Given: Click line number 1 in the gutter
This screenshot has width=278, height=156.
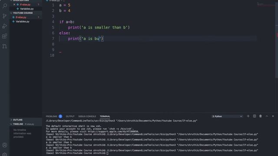Looking at the screenshot, I should coord(53,5).
